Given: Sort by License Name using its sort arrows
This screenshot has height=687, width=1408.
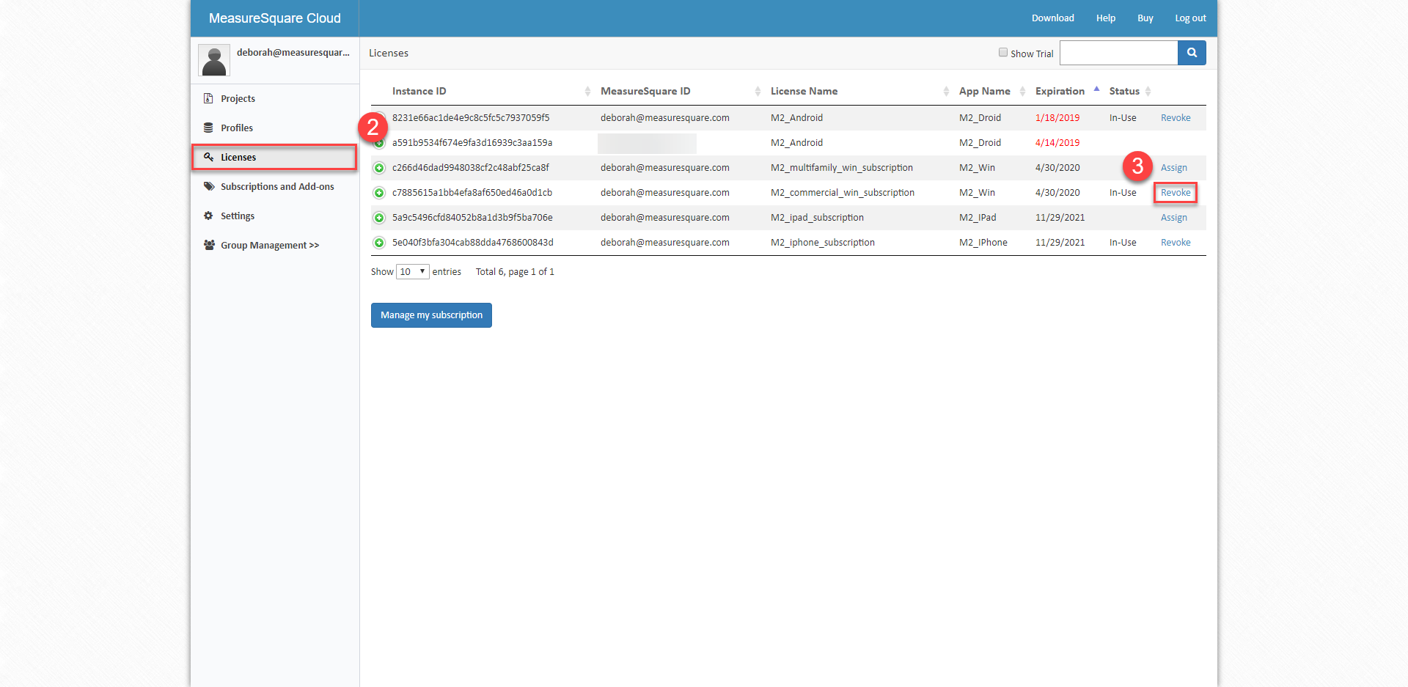Looking at the screenshot, I should 946,91.
